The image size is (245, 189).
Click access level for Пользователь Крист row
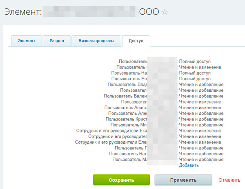(201, 119)
